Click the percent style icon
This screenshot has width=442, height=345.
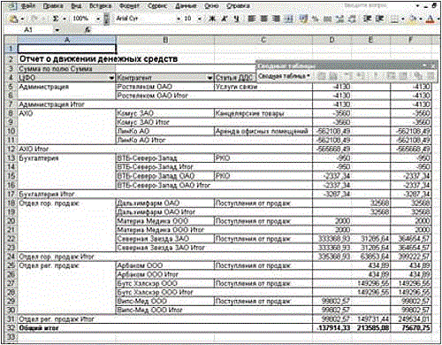coord(316,19)
